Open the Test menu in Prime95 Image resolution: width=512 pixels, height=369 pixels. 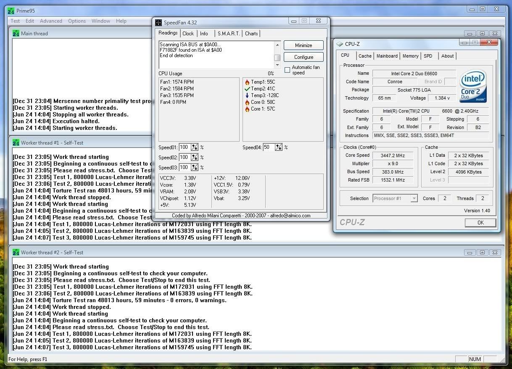pos(15,21)
